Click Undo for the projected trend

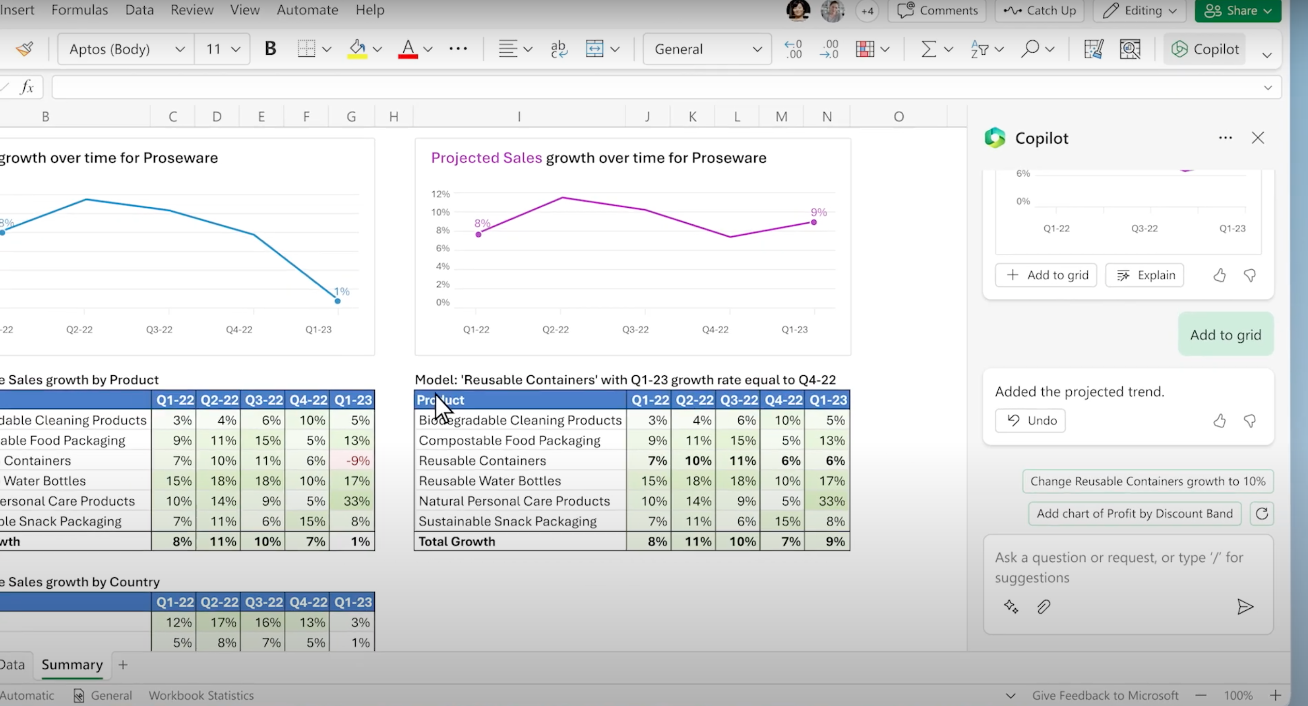(1030, 421)
